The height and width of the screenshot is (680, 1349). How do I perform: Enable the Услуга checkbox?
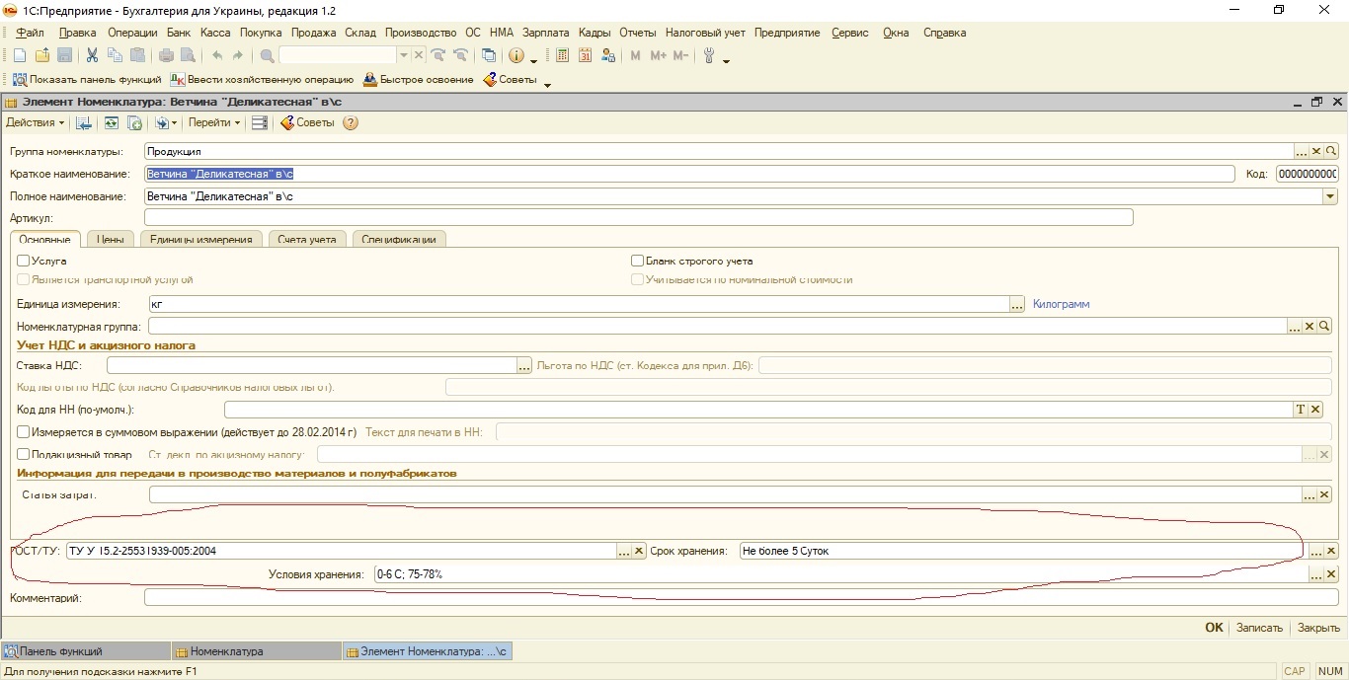click(24, 262)
